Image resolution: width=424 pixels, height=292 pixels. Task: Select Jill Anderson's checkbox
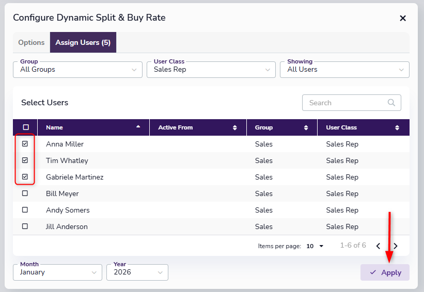pyautogui.click(x=25, y=226)
